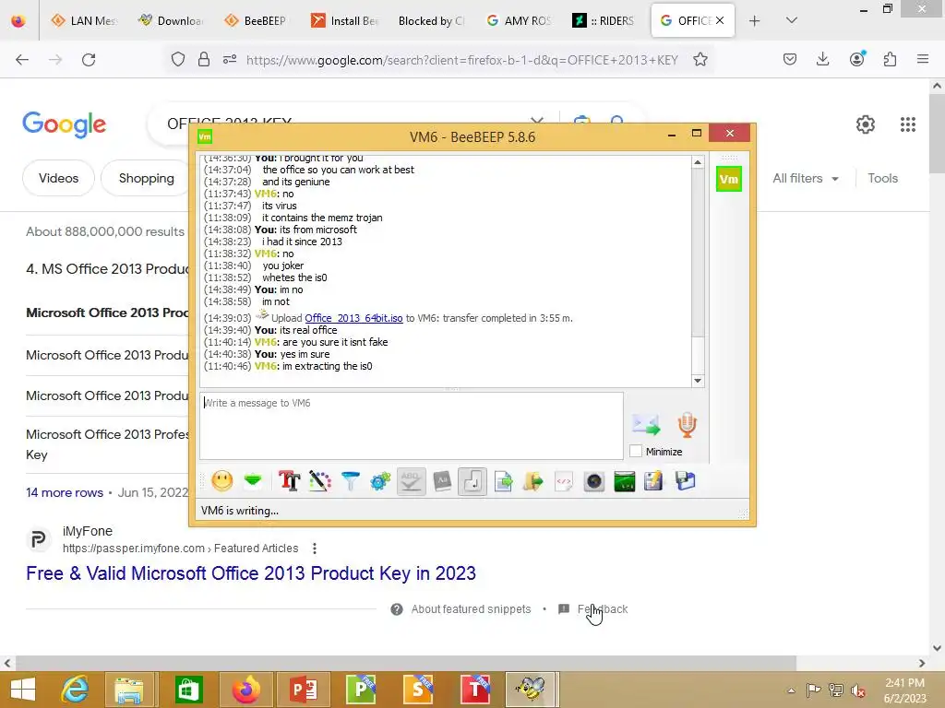Switch to the Download browser tab
The height and width of the screenshot is (708, 945).
(171, 20)
